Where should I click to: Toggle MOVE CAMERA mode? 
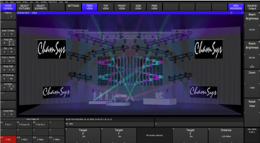click(x=8, y=7)
